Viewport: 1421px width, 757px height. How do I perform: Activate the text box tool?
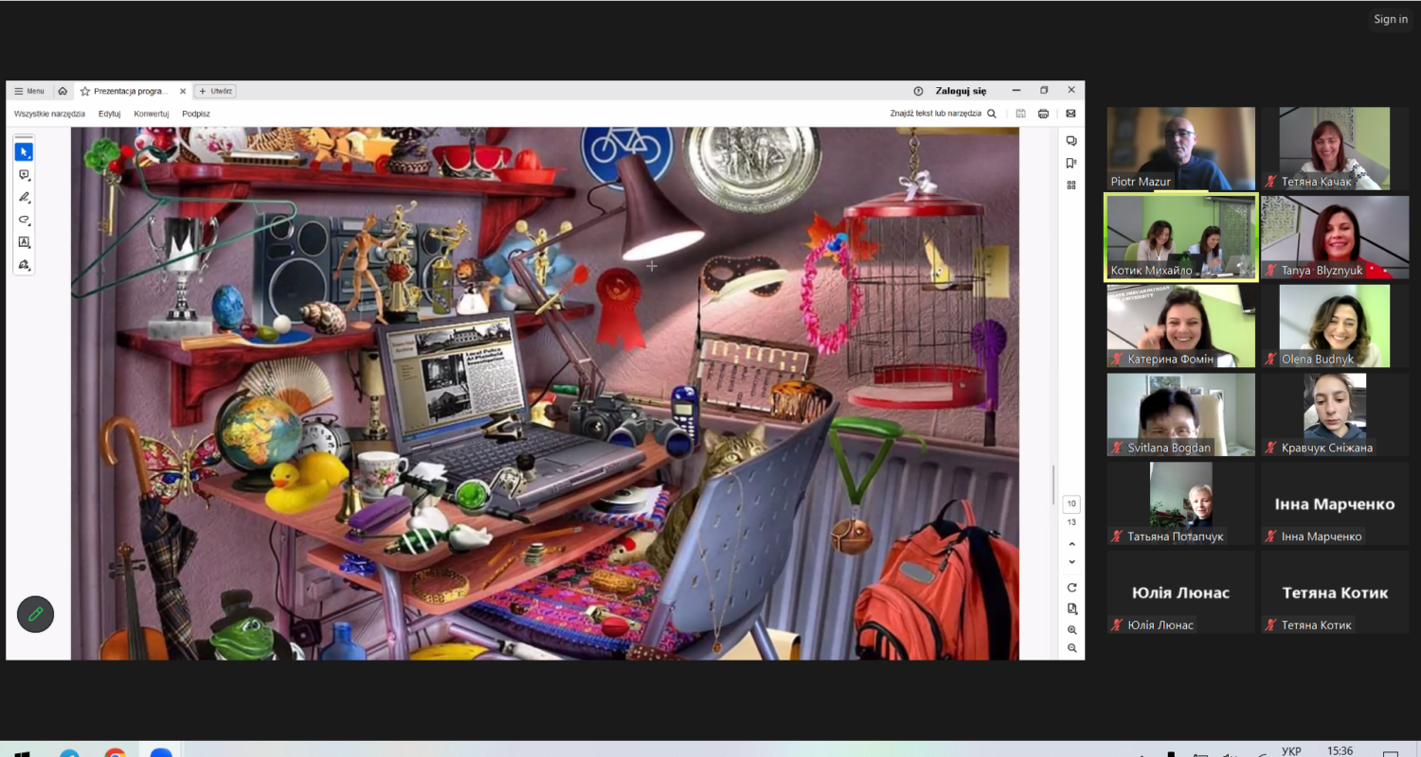(25, 242)
